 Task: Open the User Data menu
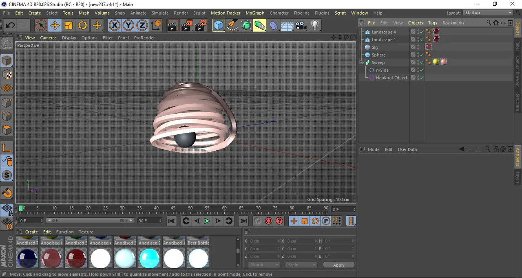coord(407,149)
